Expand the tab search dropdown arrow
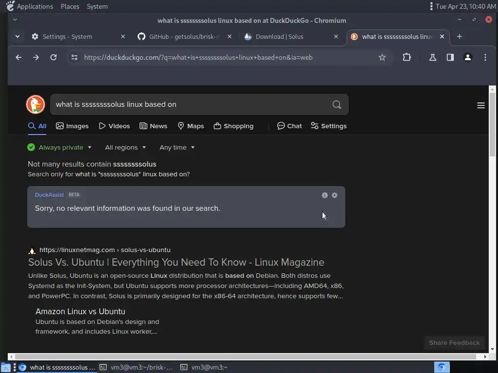498x373 pixels. pos(18,37)
